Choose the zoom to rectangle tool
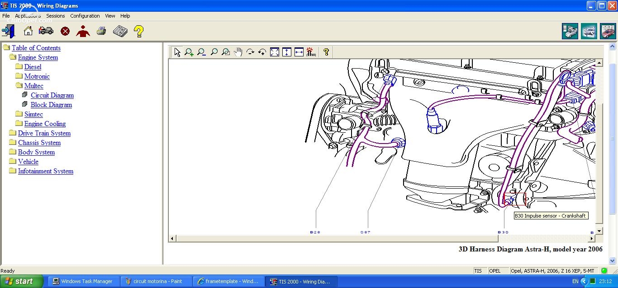Screen dimensions: 618x288 pyautogui.click(x=226, y=52)
